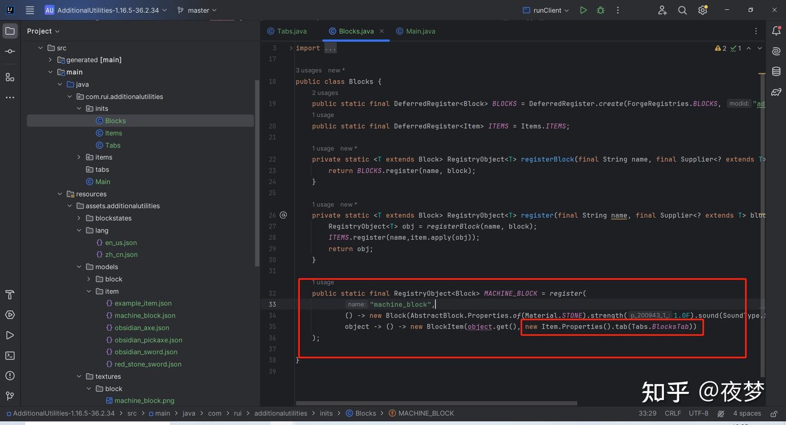Open the Notifications bell panel
This screenshot has width=786, height=425.
[776, 31]
